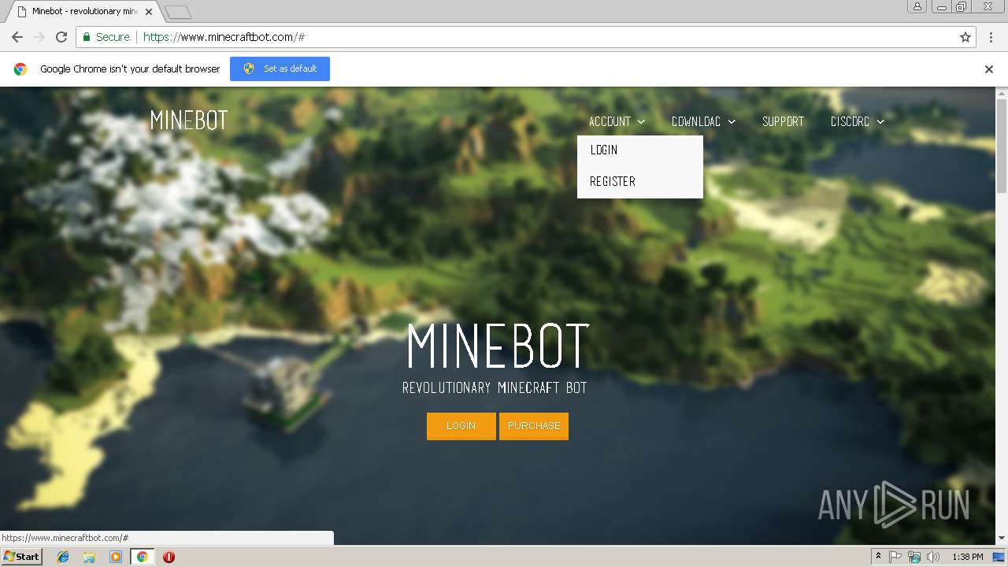Screen dimensions: 1008x567
Task: Expand the ACCOUNT dropdown menu
Action: click(x=617, y=121)
